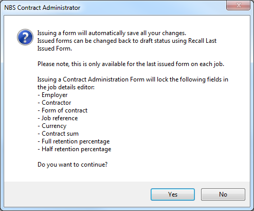The height and width of the screenshot is (211, 254).
Task: Click the 'Do you want to continue?' text
Action: pyautogui.click(x=72, y=165)
